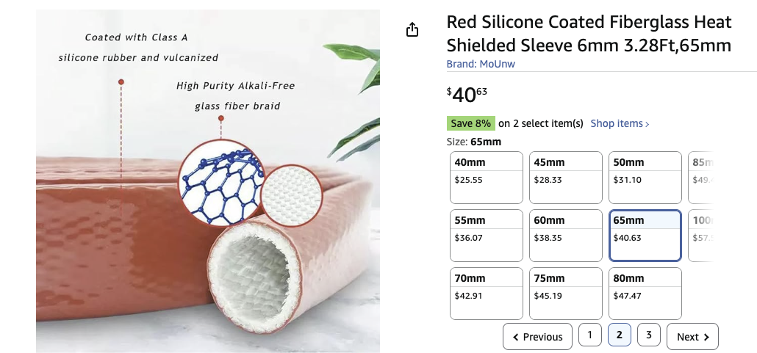
Task: Select the partially visible 85mm size
Action: point(700,178)
